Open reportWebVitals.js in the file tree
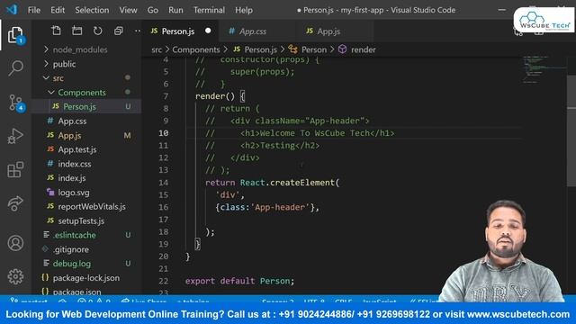 [86, 206]
